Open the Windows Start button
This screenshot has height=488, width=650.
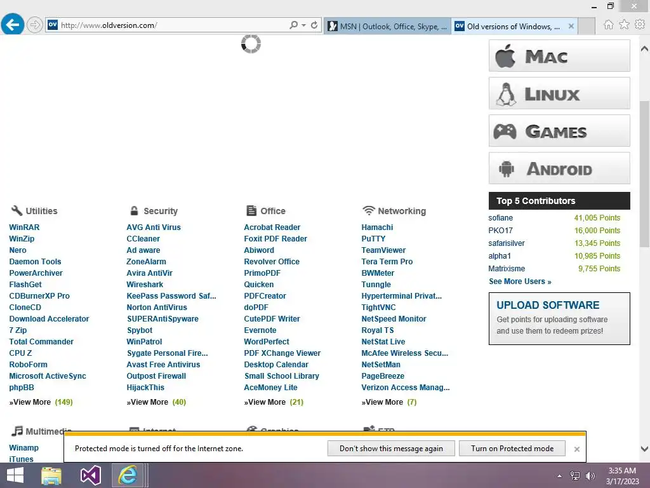pyautogui.click(x=15, y=475)
